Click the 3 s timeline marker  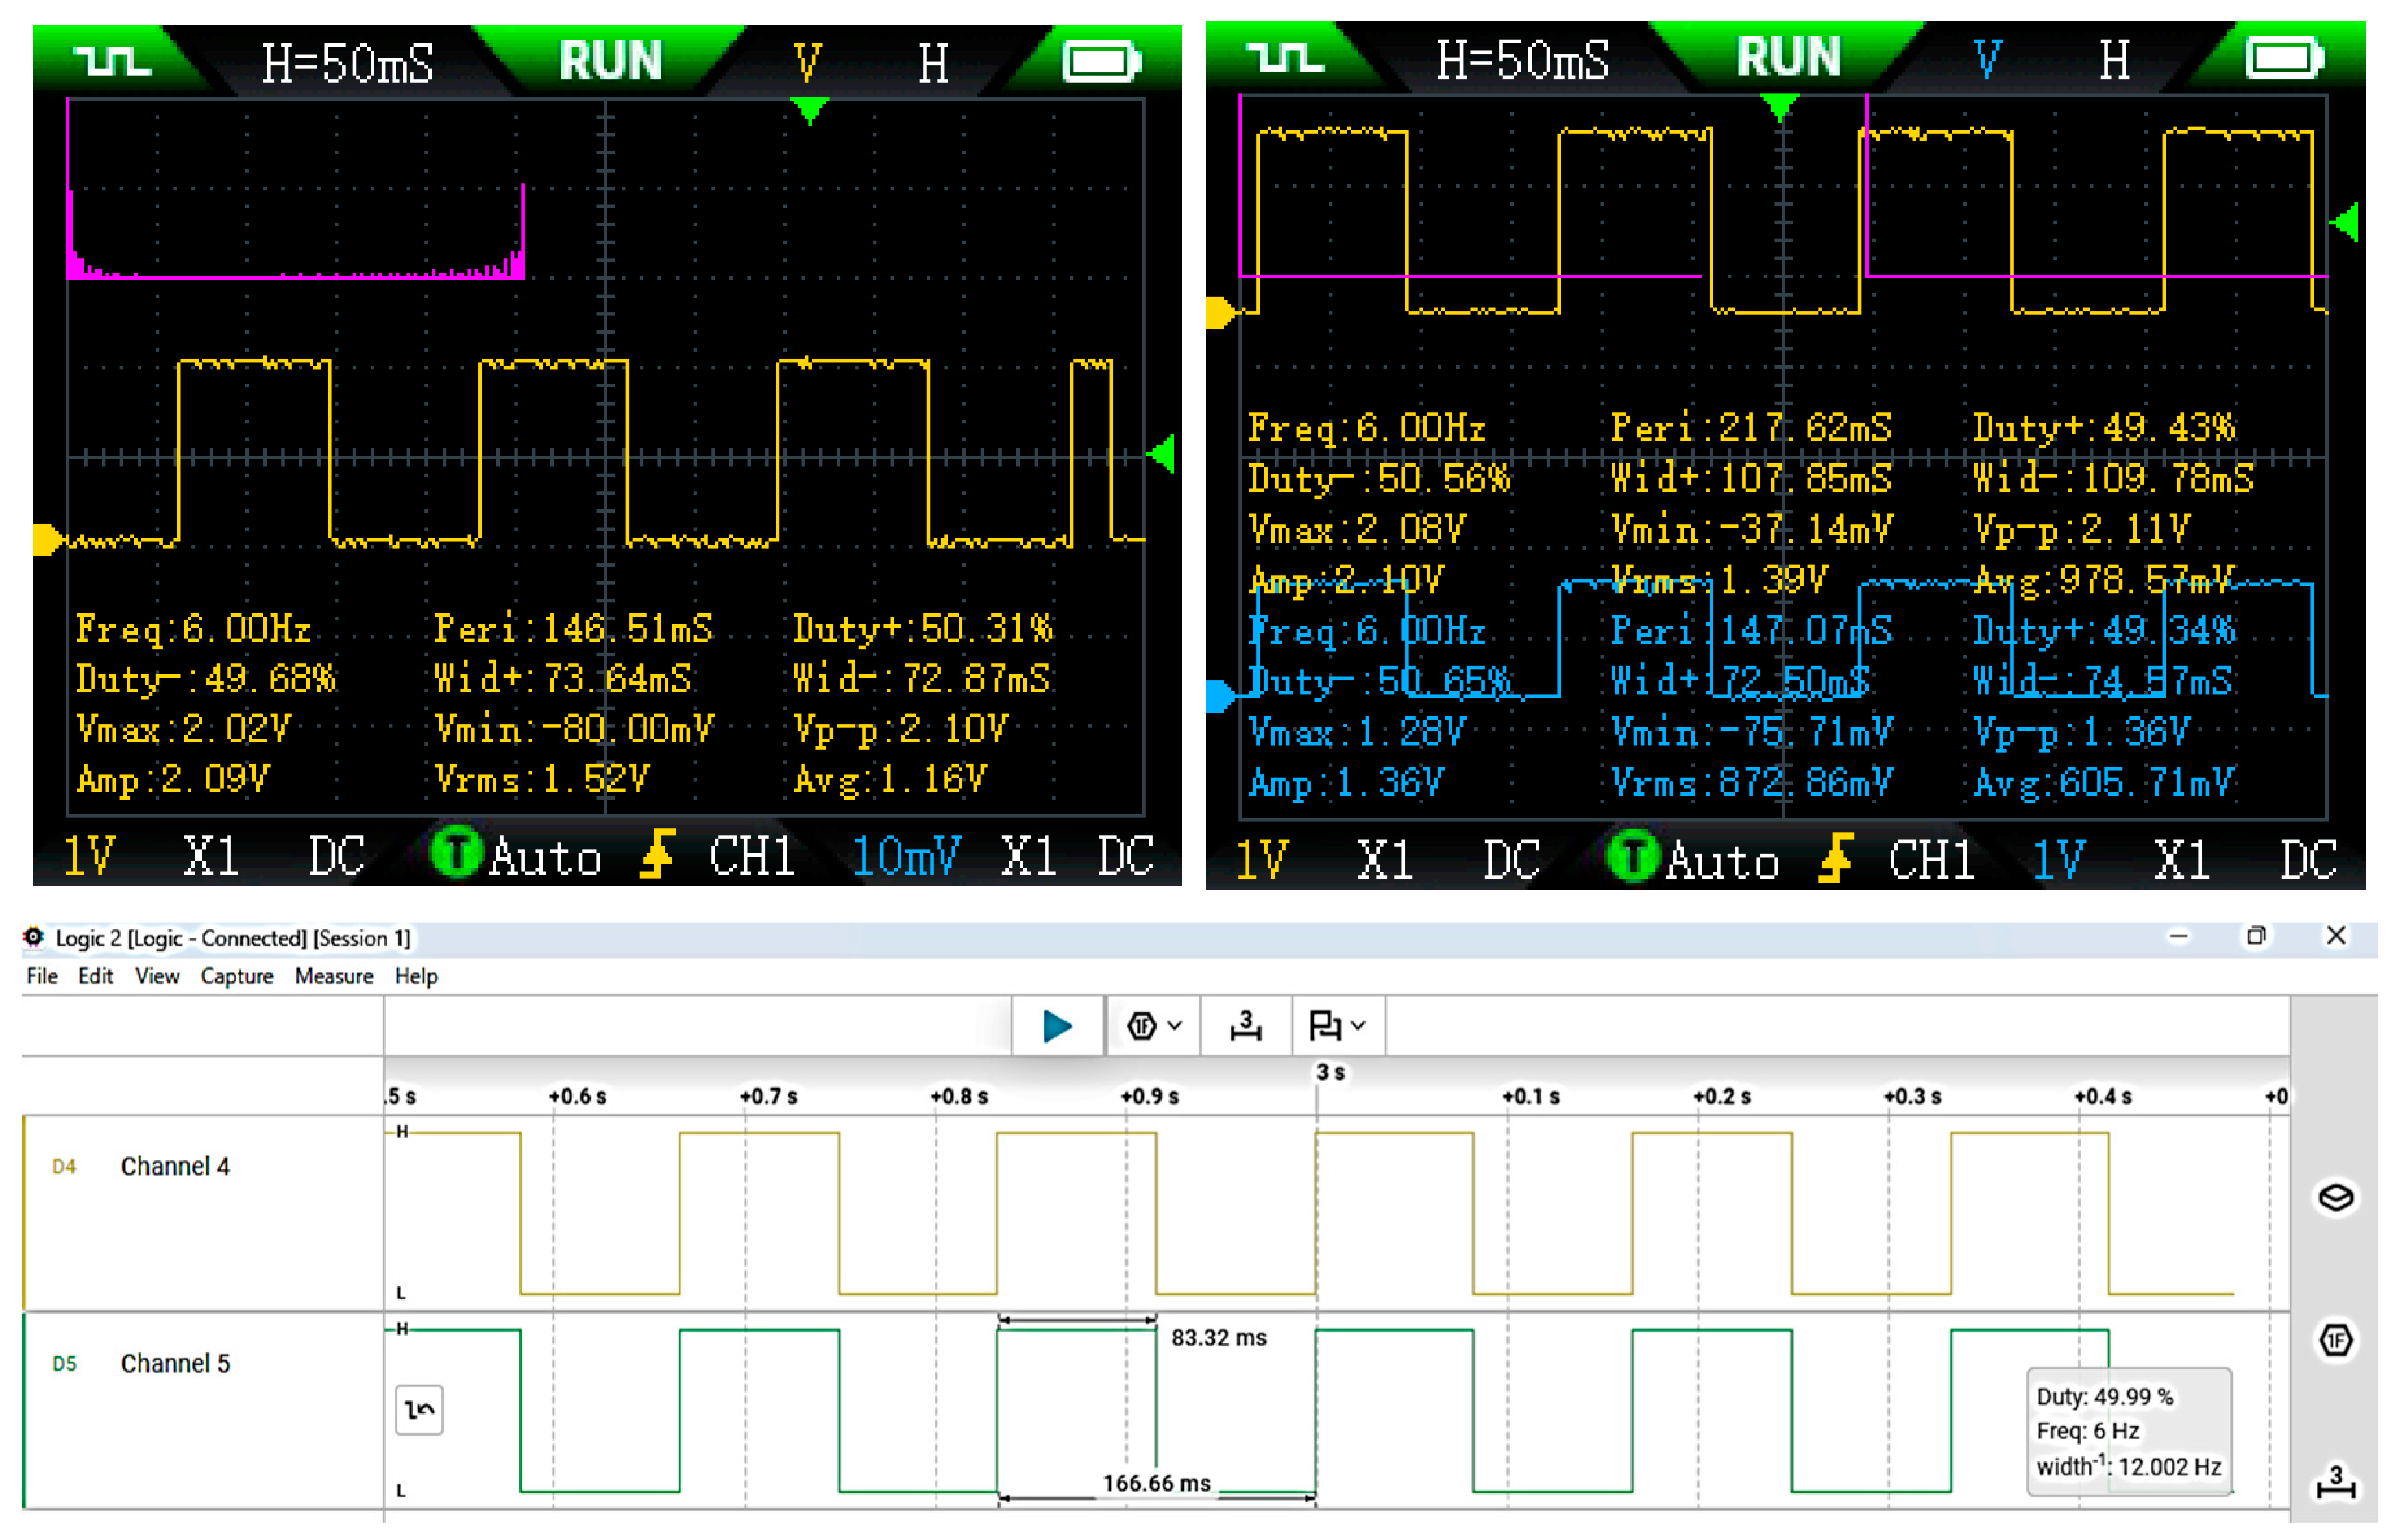coord(1330,1073)
